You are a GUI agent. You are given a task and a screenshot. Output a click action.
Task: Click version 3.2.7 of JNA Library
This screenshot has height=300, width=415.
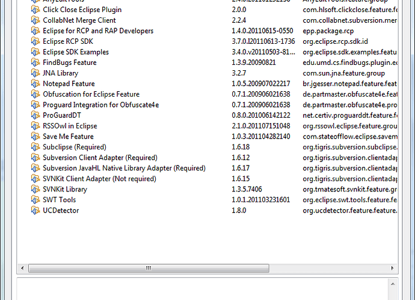point(239,73)
